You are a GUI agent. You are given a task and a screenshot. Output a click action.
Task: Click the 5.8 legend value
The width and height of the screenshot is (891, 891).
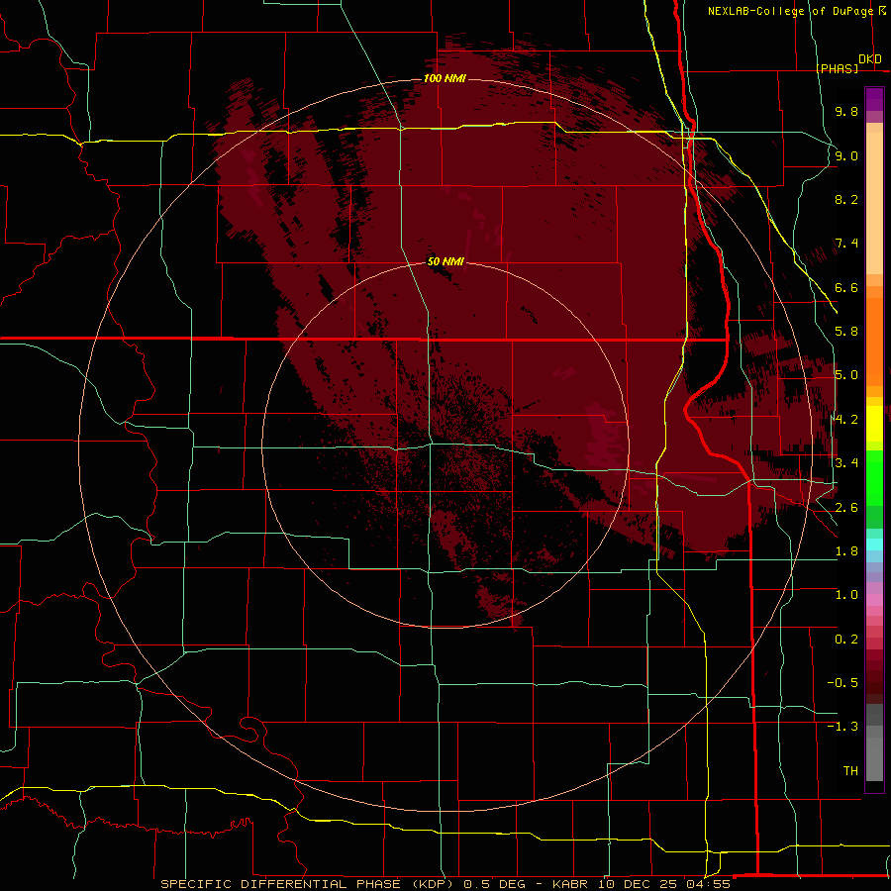[x=846, y=332]
